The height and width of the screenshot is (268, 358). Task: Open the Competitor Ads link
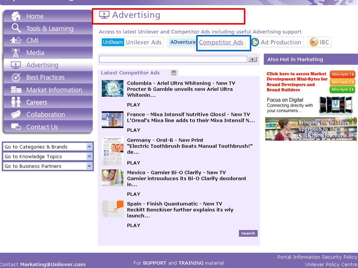[x=221, y=42]
